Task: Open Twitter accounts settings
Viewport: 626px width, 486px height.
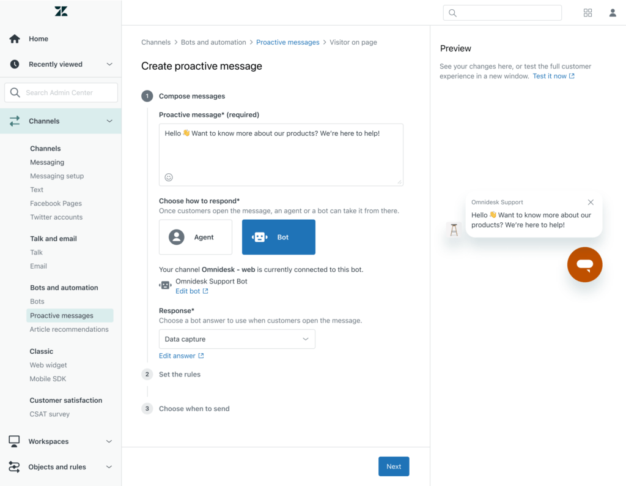Action: point(56,217)
